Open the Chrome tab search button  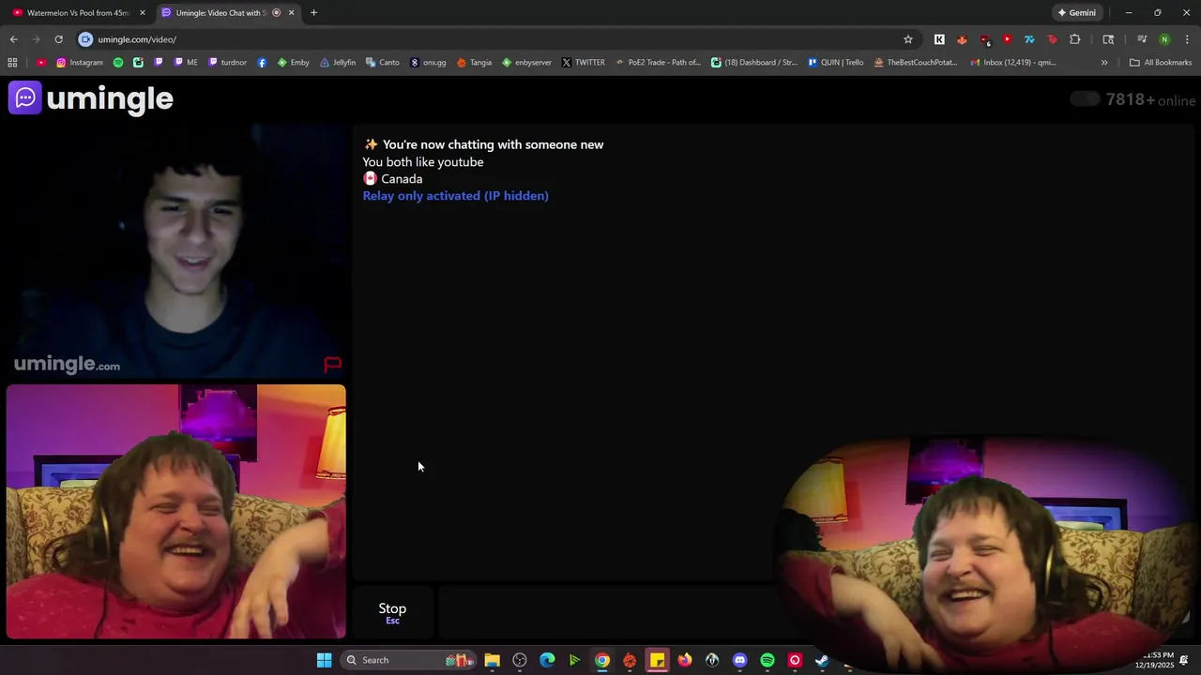point(1108,39)
